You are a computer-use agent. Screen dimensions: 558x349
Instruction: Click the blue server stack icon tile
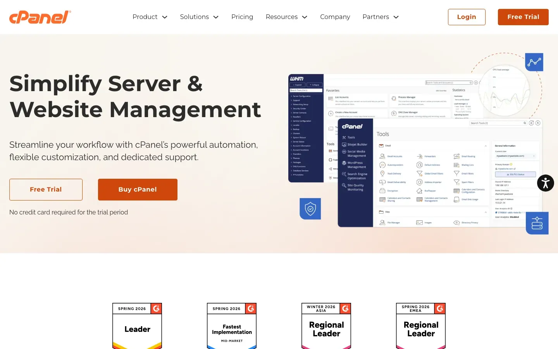[x=537, y=223]
